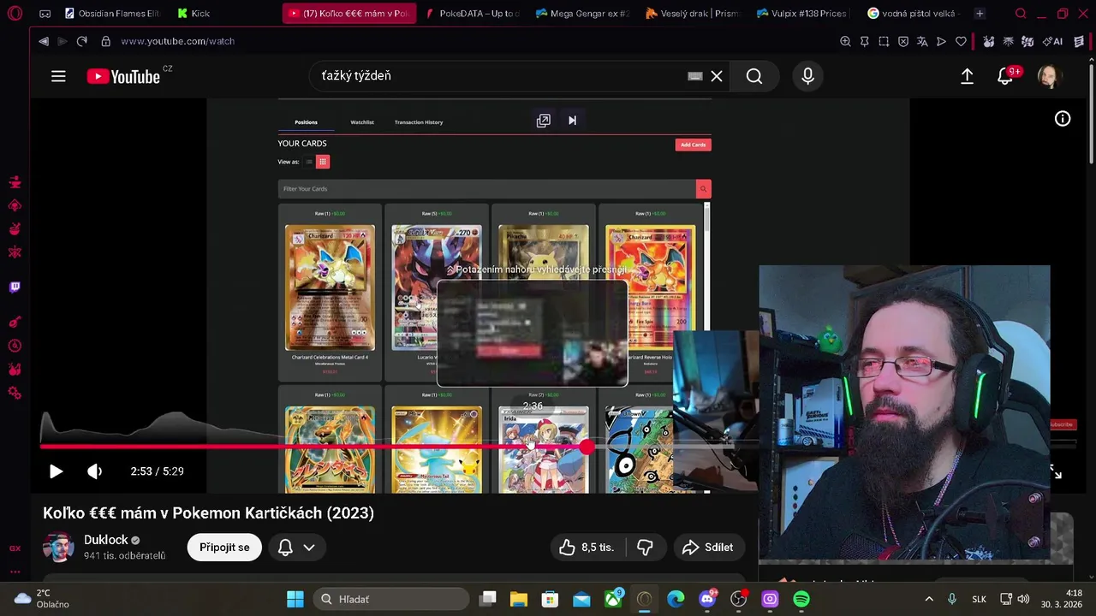Open YouTube notifications bell
The height and width of the screenshot is (616, 1096).
pyautogui.click(x=1006, y=76)
